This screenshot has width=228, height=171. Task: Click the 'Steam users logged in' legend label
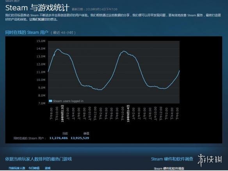68,101
